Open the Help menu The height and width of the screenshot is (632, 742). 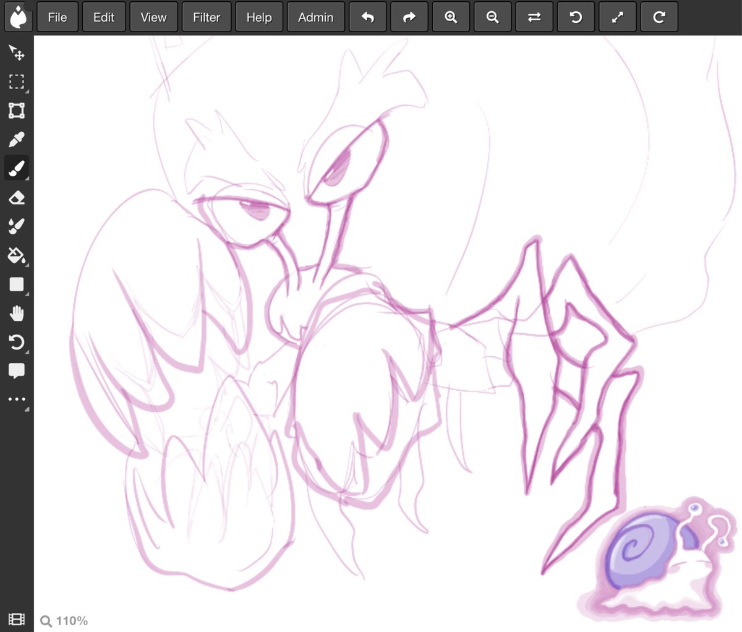coord(259,17)
